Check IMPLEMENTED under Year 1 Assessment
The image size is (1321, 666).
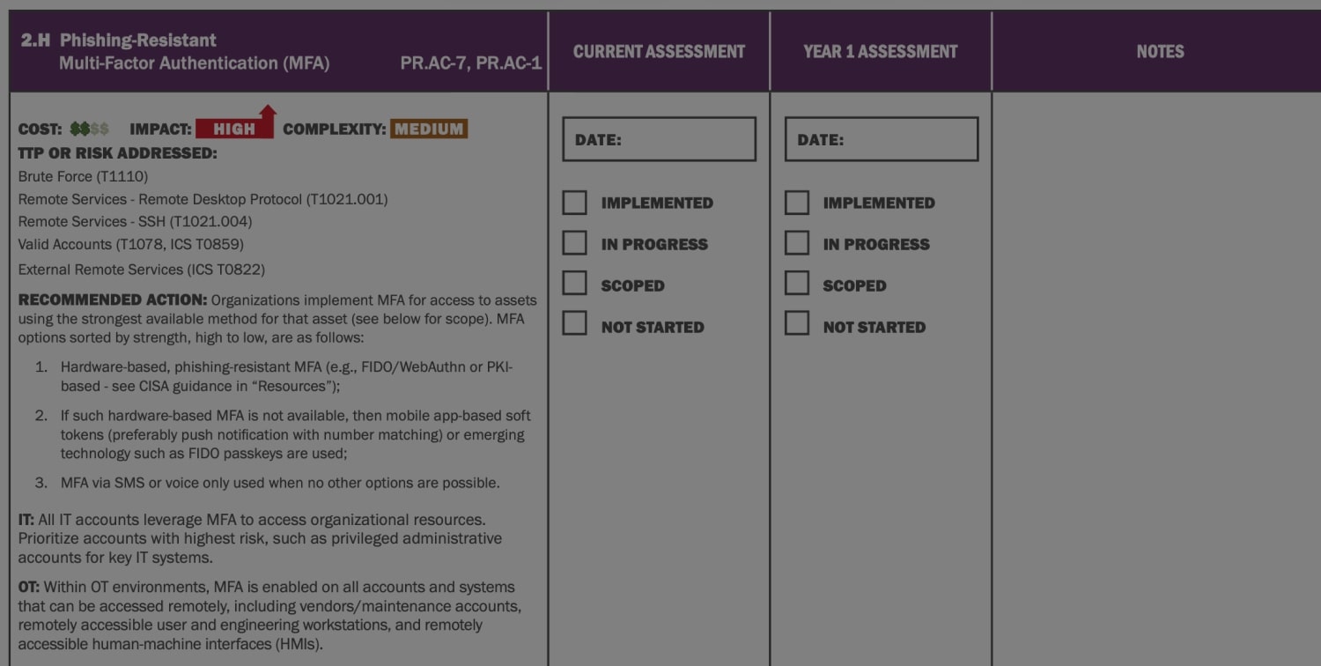click(796, 203)
